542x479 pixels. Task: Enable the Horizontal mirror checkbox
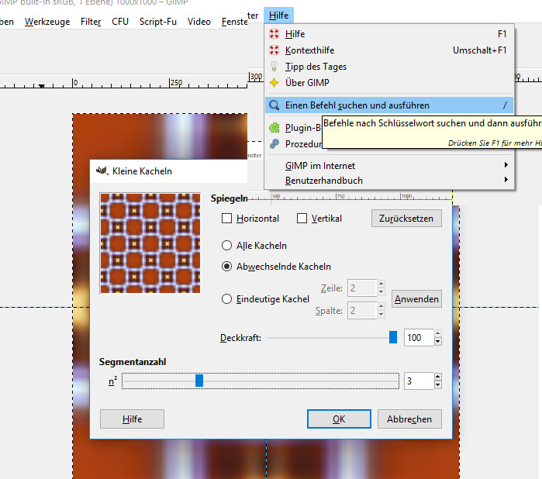(227, 219)
